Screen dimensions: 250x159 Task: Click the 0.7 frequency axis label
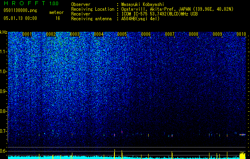click(x=4, y=131)
